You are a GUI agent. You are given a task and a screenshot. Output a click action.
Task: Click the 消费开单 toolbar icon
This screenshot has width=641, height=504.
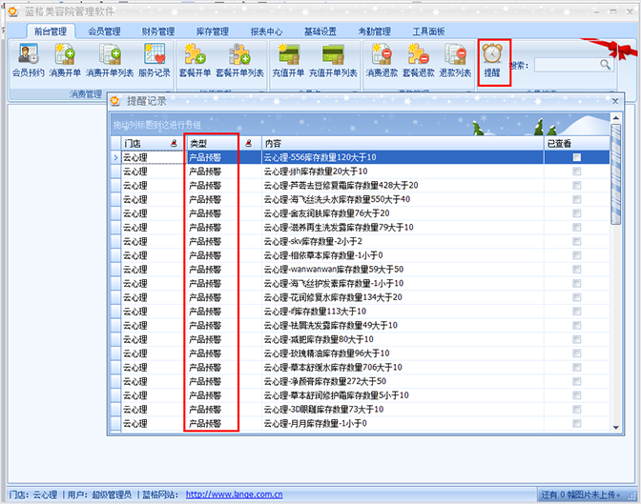66,61
